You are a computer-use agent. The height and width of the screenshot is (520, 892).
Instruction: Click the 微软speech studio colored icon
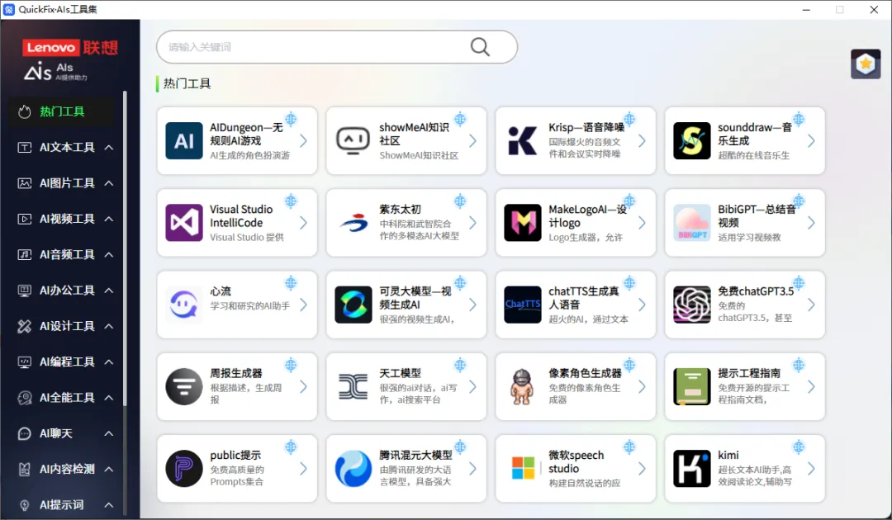tap(522, 469)
